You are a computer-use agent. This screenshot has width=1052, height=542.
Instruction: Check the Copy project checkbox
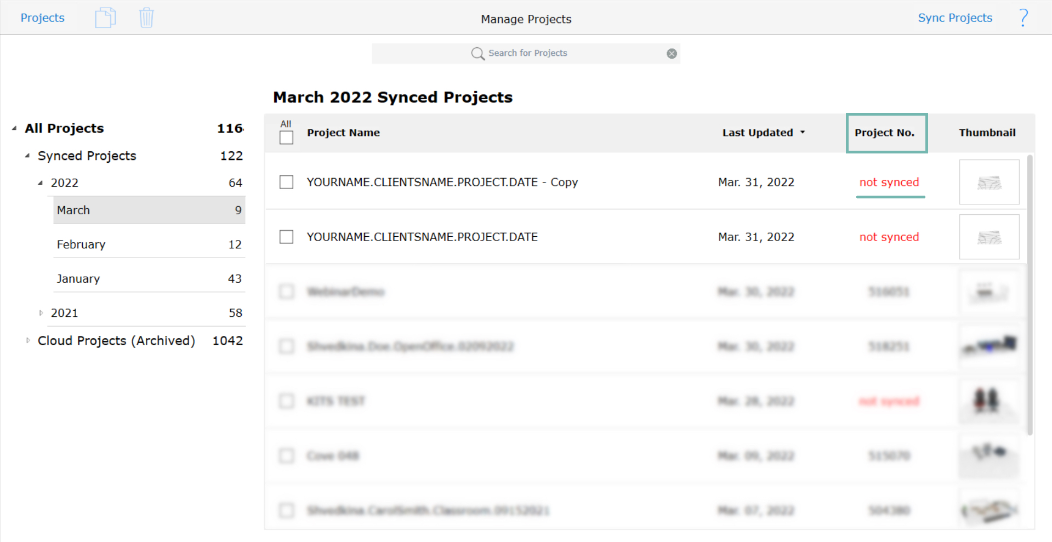click(x=286, y=182)
